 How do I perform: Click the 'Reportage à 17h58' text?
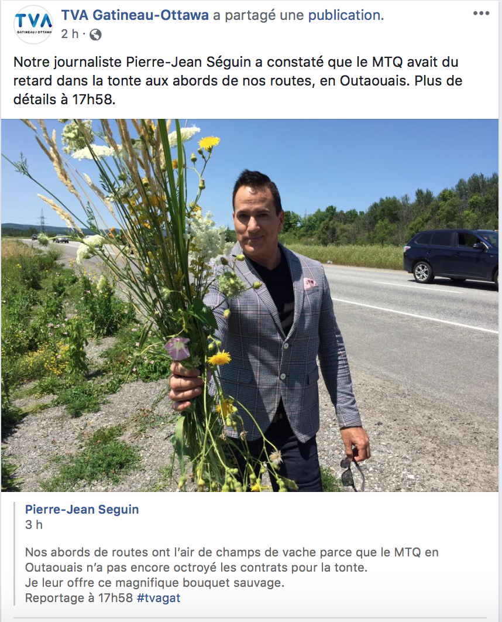(x=79, y=598)
